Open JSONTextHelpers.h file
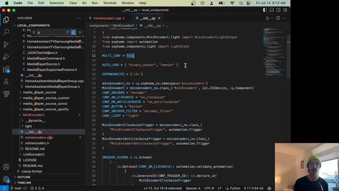Image resolution: width=339 pixels, height=191 pixels. 42,53
